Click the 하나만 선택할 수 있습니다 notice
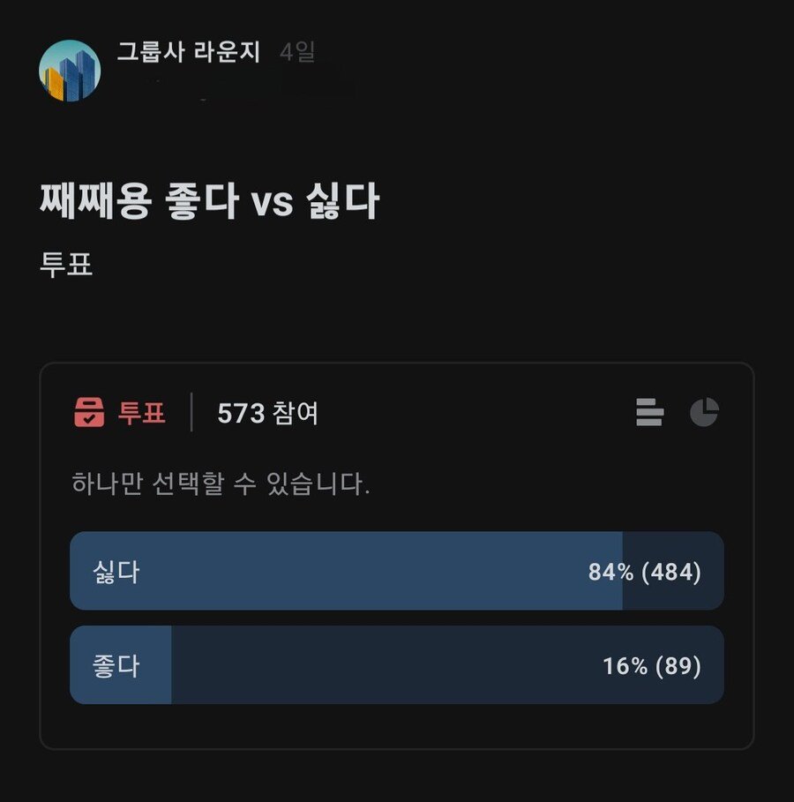The height and width of the screenshot is (802, 794). tap(221, 483)
